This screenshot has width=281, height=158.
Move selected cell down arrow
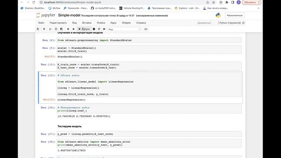tap(73, 29)
